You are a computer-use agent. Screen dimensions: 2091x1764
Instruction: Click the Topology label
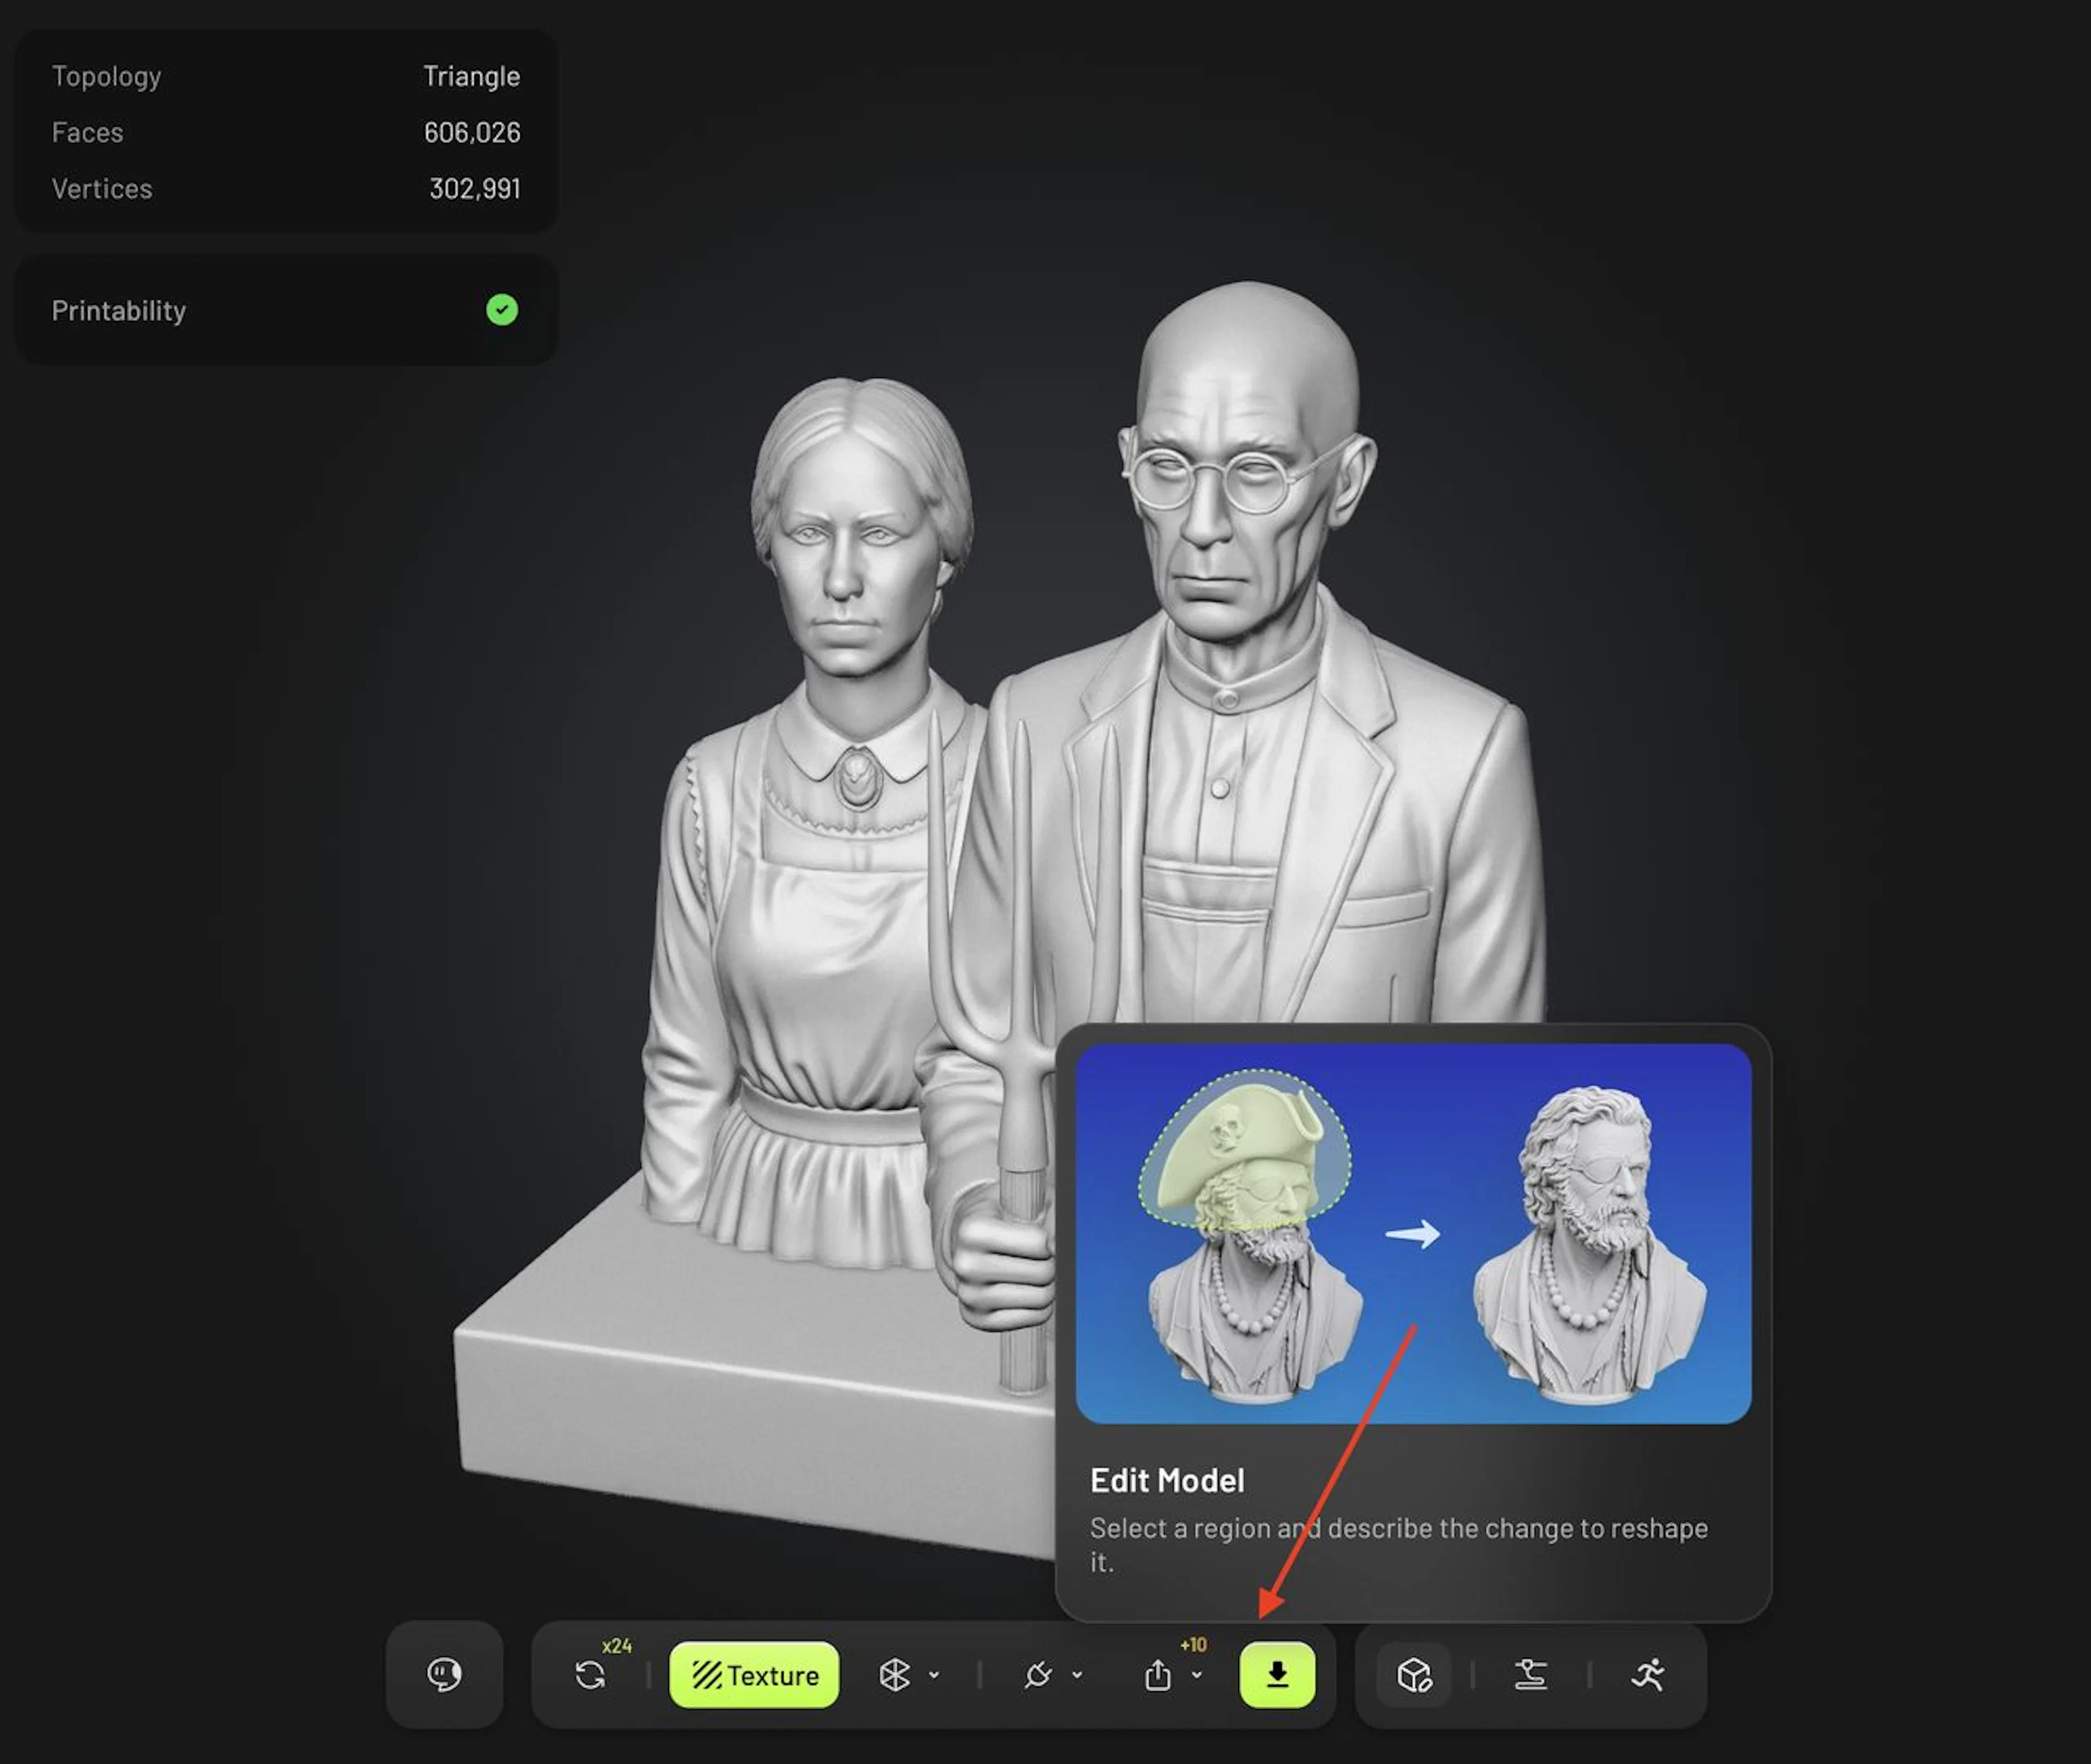106,76
